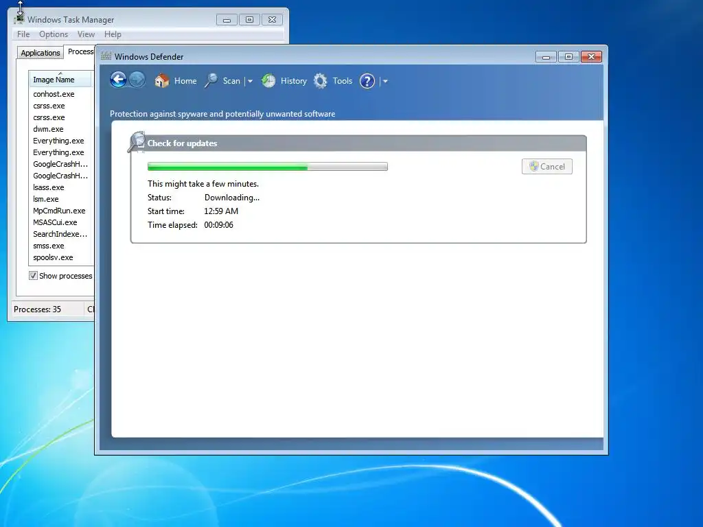
Task: Click the Forward arrow in Windows Defender
Action: pyautogui.click(x=137, y=80)
